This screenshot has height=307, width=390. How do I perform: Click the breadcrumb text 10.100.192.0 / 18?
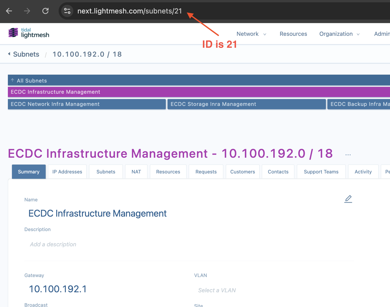click(87, 54)
